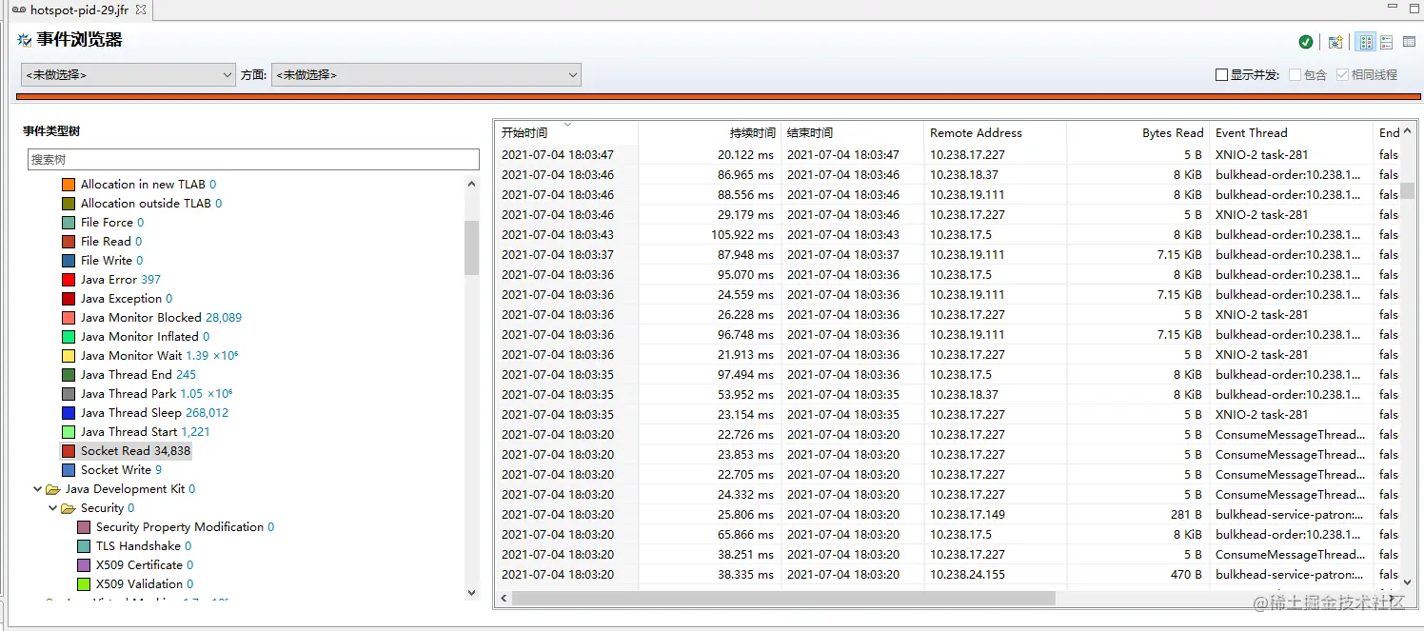Sort by the 结束时间 column header
The image size is (1424, 631).
pyautogui.click(x=853, y=133)
